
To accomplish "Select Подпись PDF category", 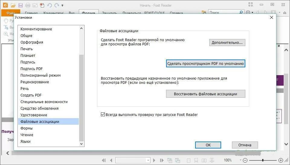I will click(48, 69).
